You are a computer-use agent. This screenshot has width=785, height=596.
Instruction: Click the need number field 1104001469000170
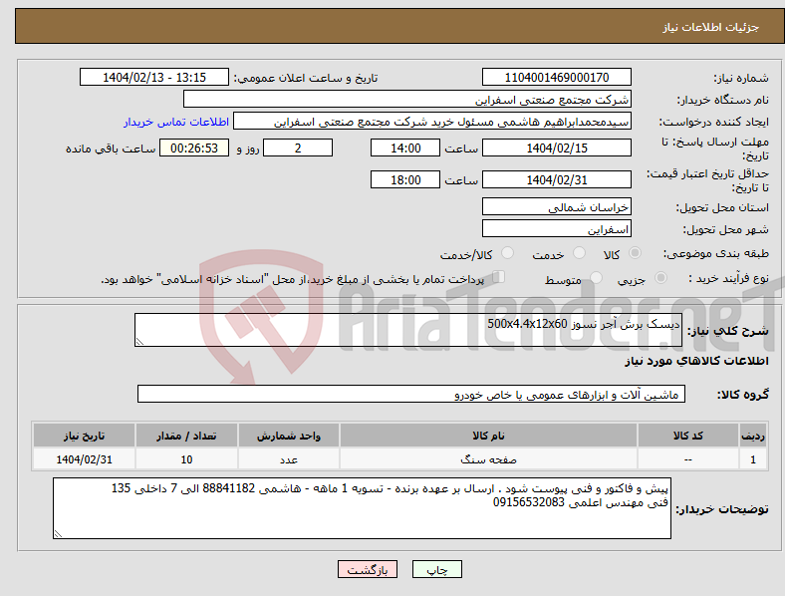click(557, 77)
